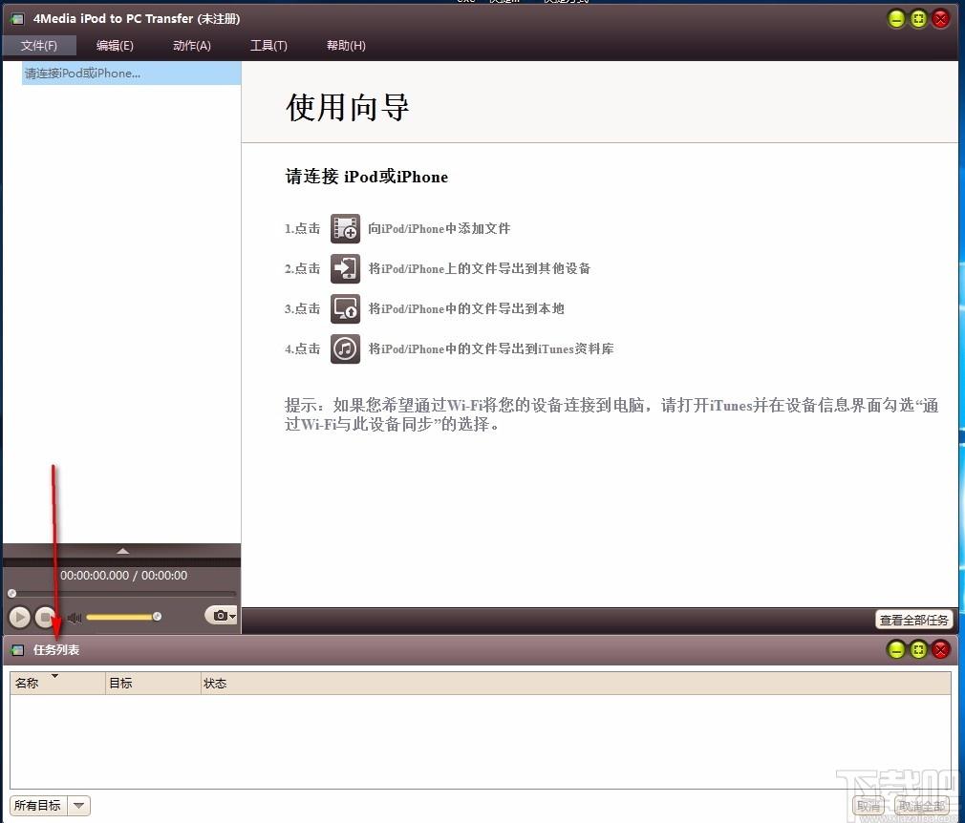The width and height of the screenshot is (965, 823).
Task: Click the 使用向导 heading
Action: (348, 108)
